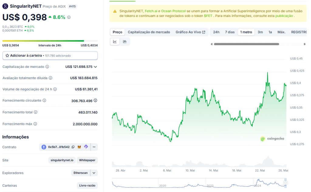Click the SingularityNET logo at top left

(x=5, y=5)
